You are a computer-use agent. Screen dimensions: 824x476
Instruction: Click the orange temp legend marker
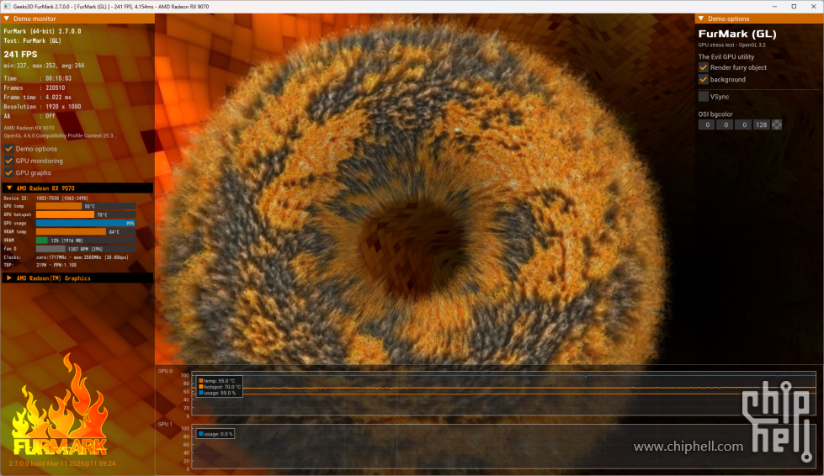[201, 380]
